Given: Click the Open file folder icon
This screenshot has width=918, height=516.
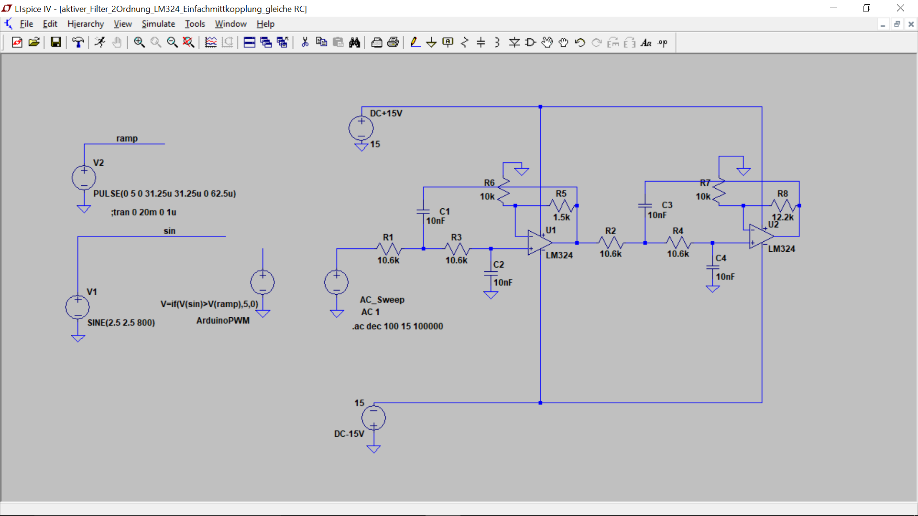Looking at the screenshot, I should tap(34, 43).
